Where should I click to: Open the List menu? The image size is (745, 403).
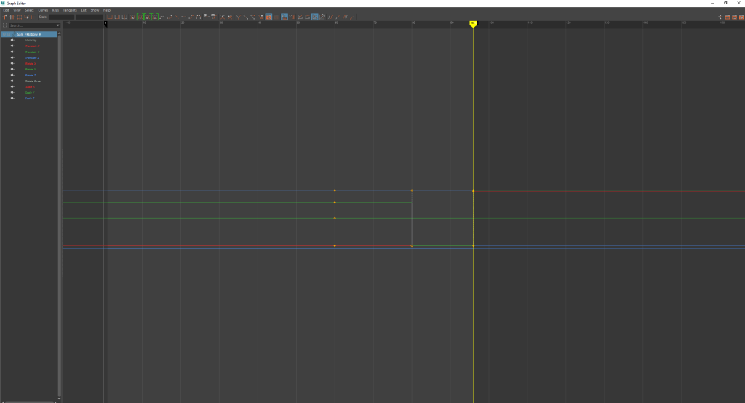[84, 10]
